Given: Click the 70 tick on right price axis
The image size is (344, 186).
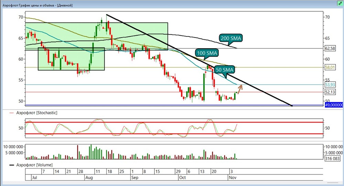Looking at the screenshot, I should pos(327,17).
